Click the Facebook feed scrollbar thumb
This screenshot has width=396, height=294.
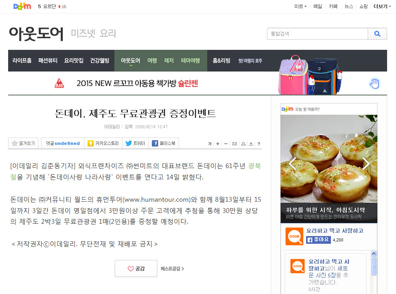374,266
